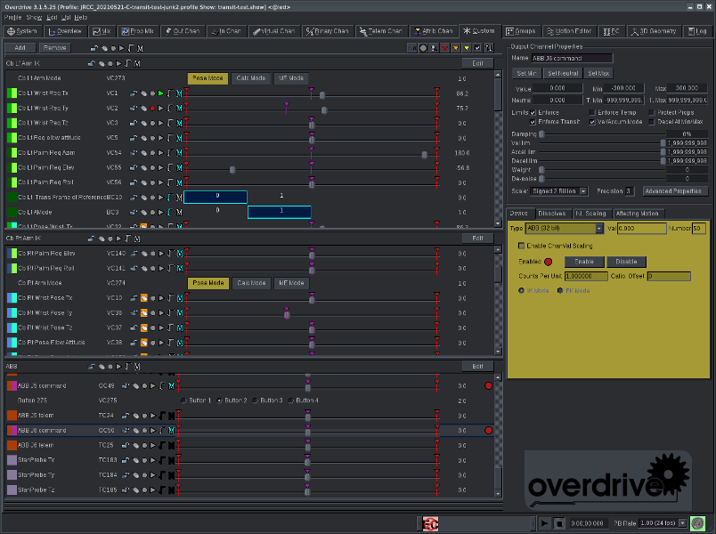Click the Cb Lt Palm Req Azim slider handle
Viewport: 716px width, 534px height.
[x=424, y=155]
